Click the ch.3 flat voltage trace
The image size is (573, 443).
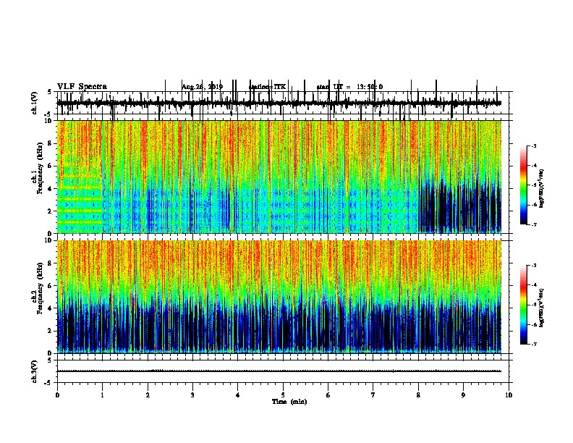[x=279, y=371]
